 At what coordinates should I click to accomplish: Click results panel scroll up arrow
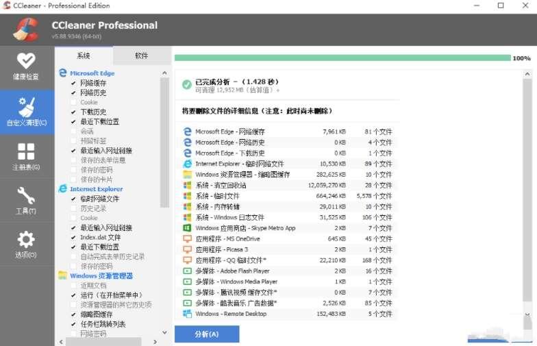[x=527, y=74]
